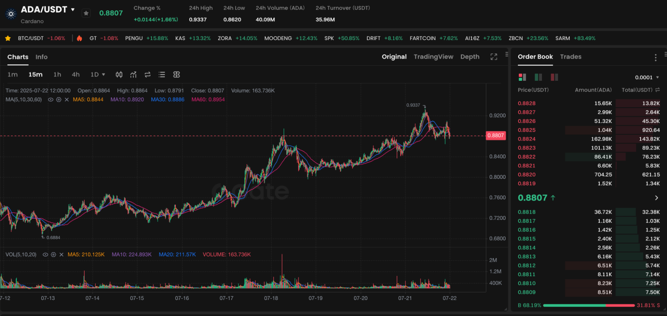The height and width of the screenshot is (316, 667).
Task: Select the 1m timeframe
Action: click(x=13, y=74)
